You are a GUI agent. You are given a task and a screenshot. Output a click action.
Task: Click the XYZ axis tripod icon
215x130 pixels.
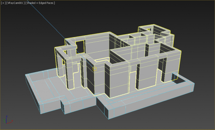(8, 120)
